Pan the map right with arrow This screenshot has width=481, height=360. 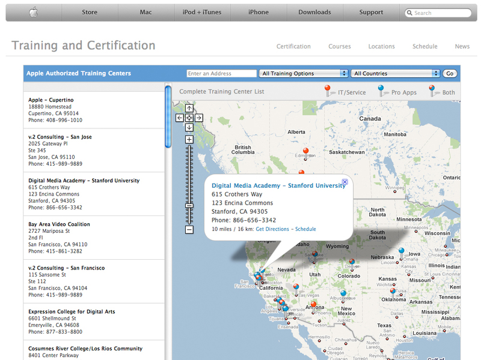[x=199, y=118]
